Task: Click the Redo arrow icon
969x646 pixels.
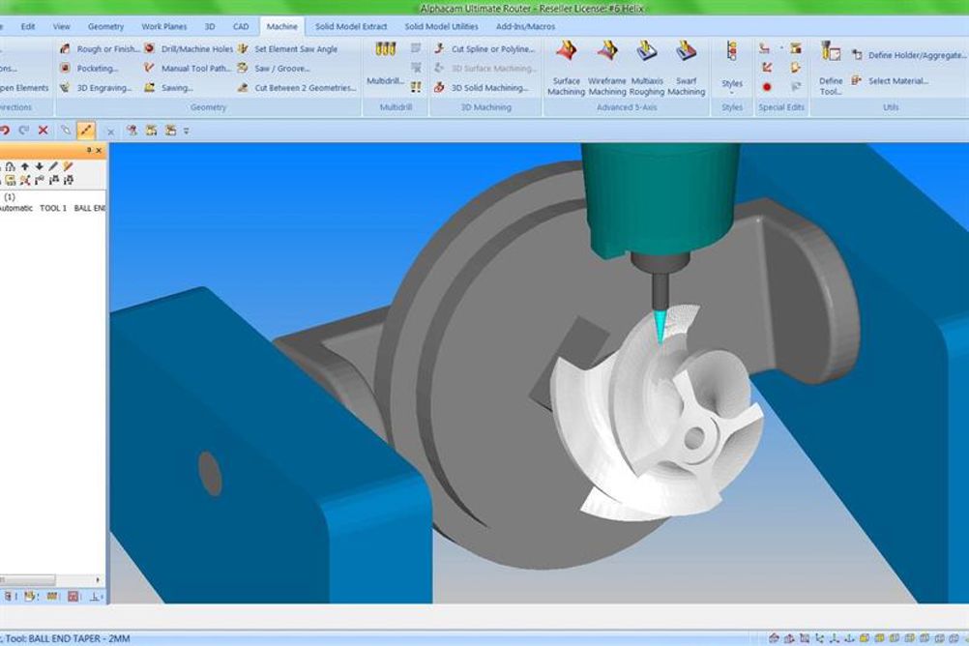Action: click(x=24, y=131)
